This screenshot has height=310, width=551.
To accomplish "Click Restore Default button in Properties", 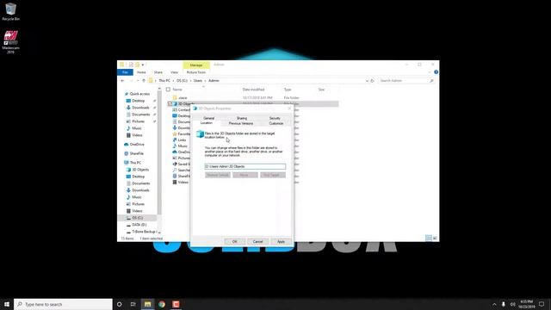I will pyautogui.click(x=218, y=175).
